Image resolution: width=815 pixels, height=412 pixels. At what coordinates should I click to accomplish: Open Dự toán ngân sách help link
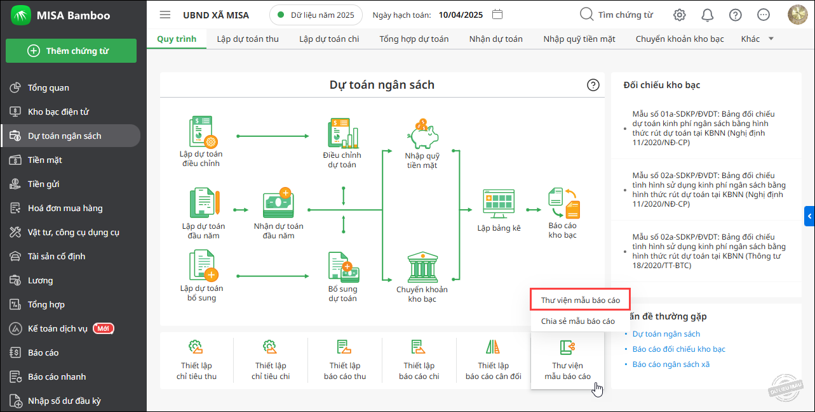(x=666, y=334)
